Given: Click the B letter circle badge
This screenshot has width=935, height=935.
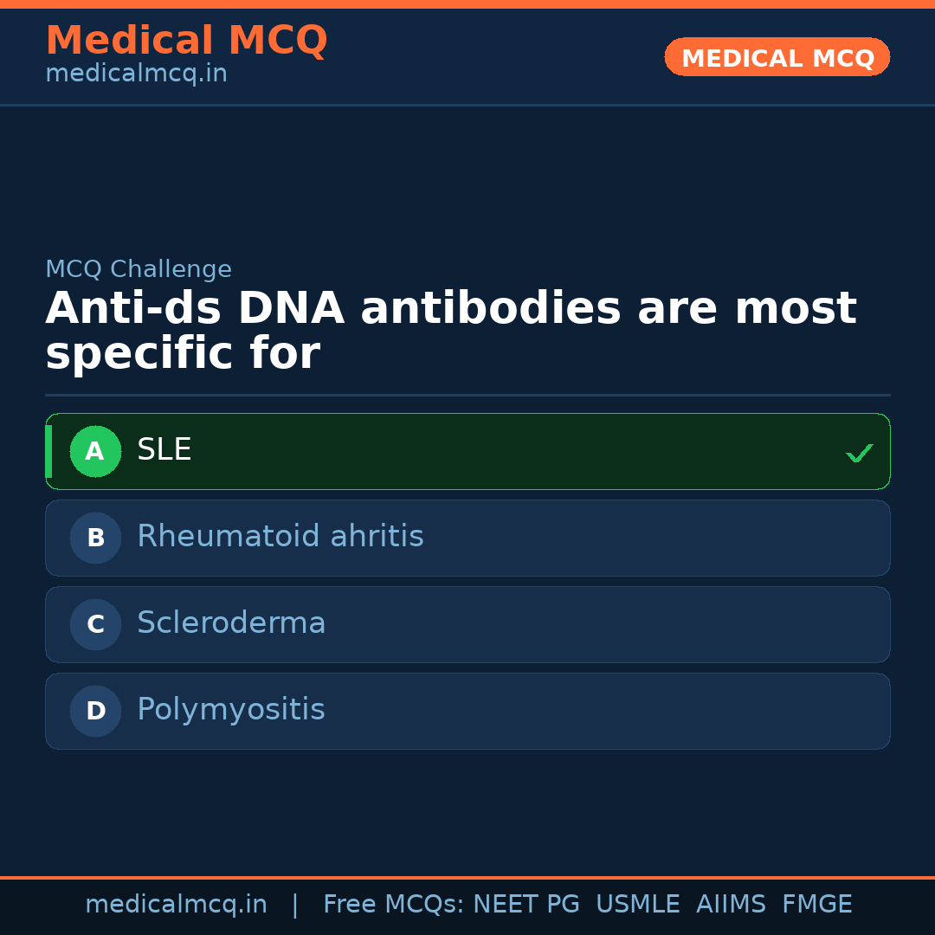Looking at the screenshot, I should point(95,538).
